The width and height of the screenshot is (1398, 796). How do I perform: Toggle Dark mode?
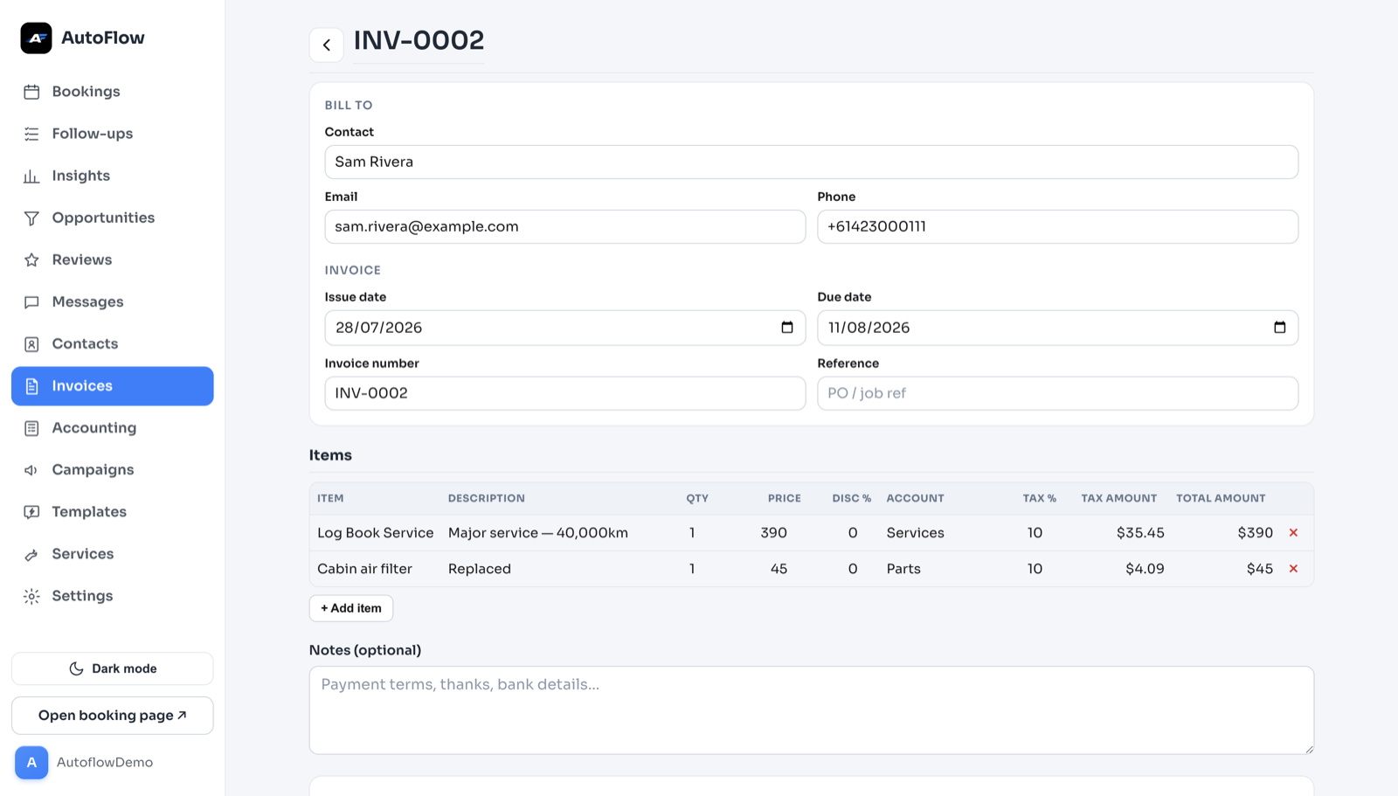[113, 668]
